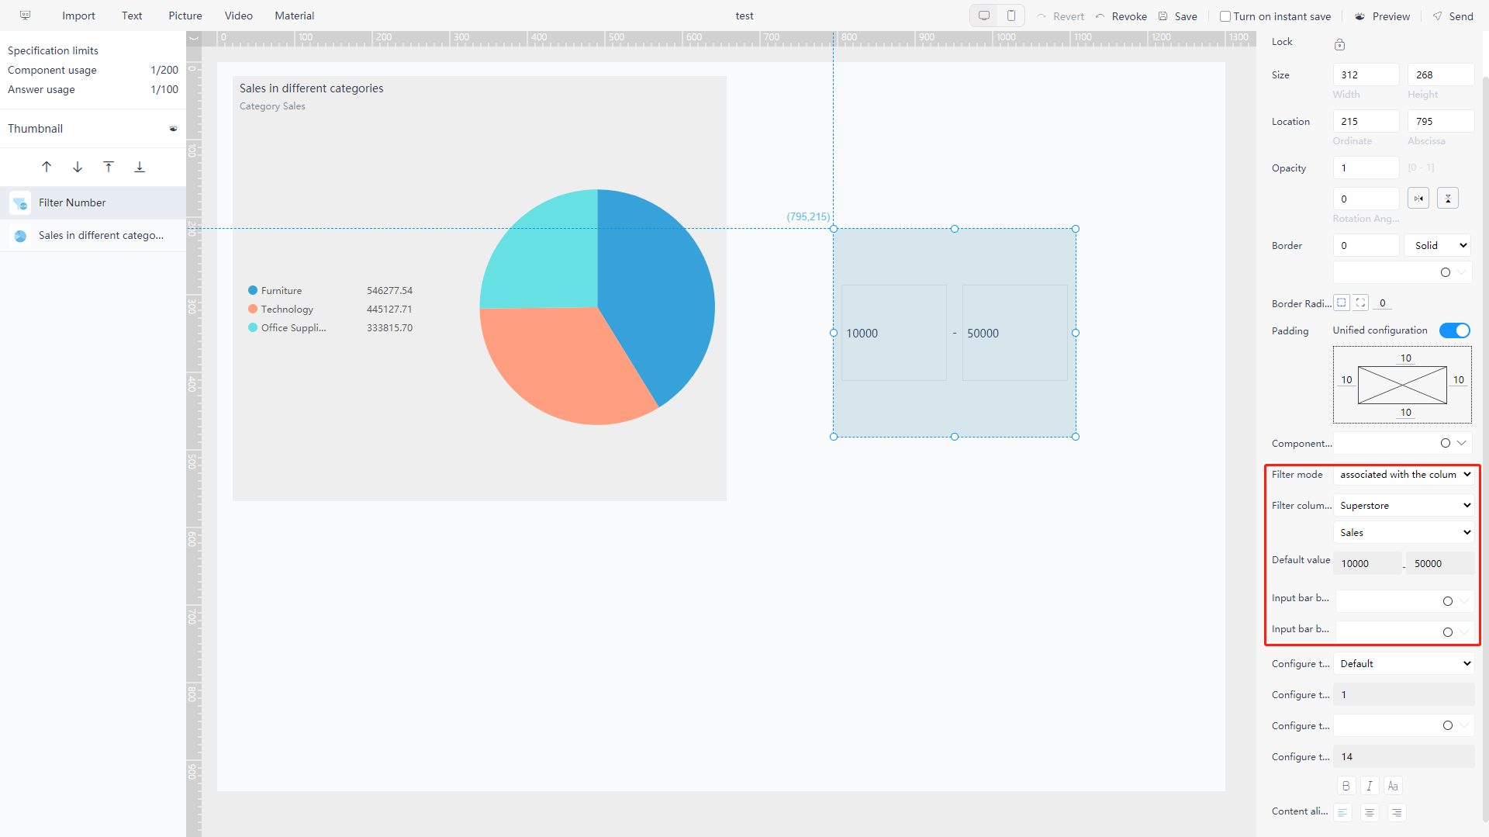The image size is (1489, 837).
Task: Open the Picture menu
Action: pyautogui.click(x=185, y=16)
